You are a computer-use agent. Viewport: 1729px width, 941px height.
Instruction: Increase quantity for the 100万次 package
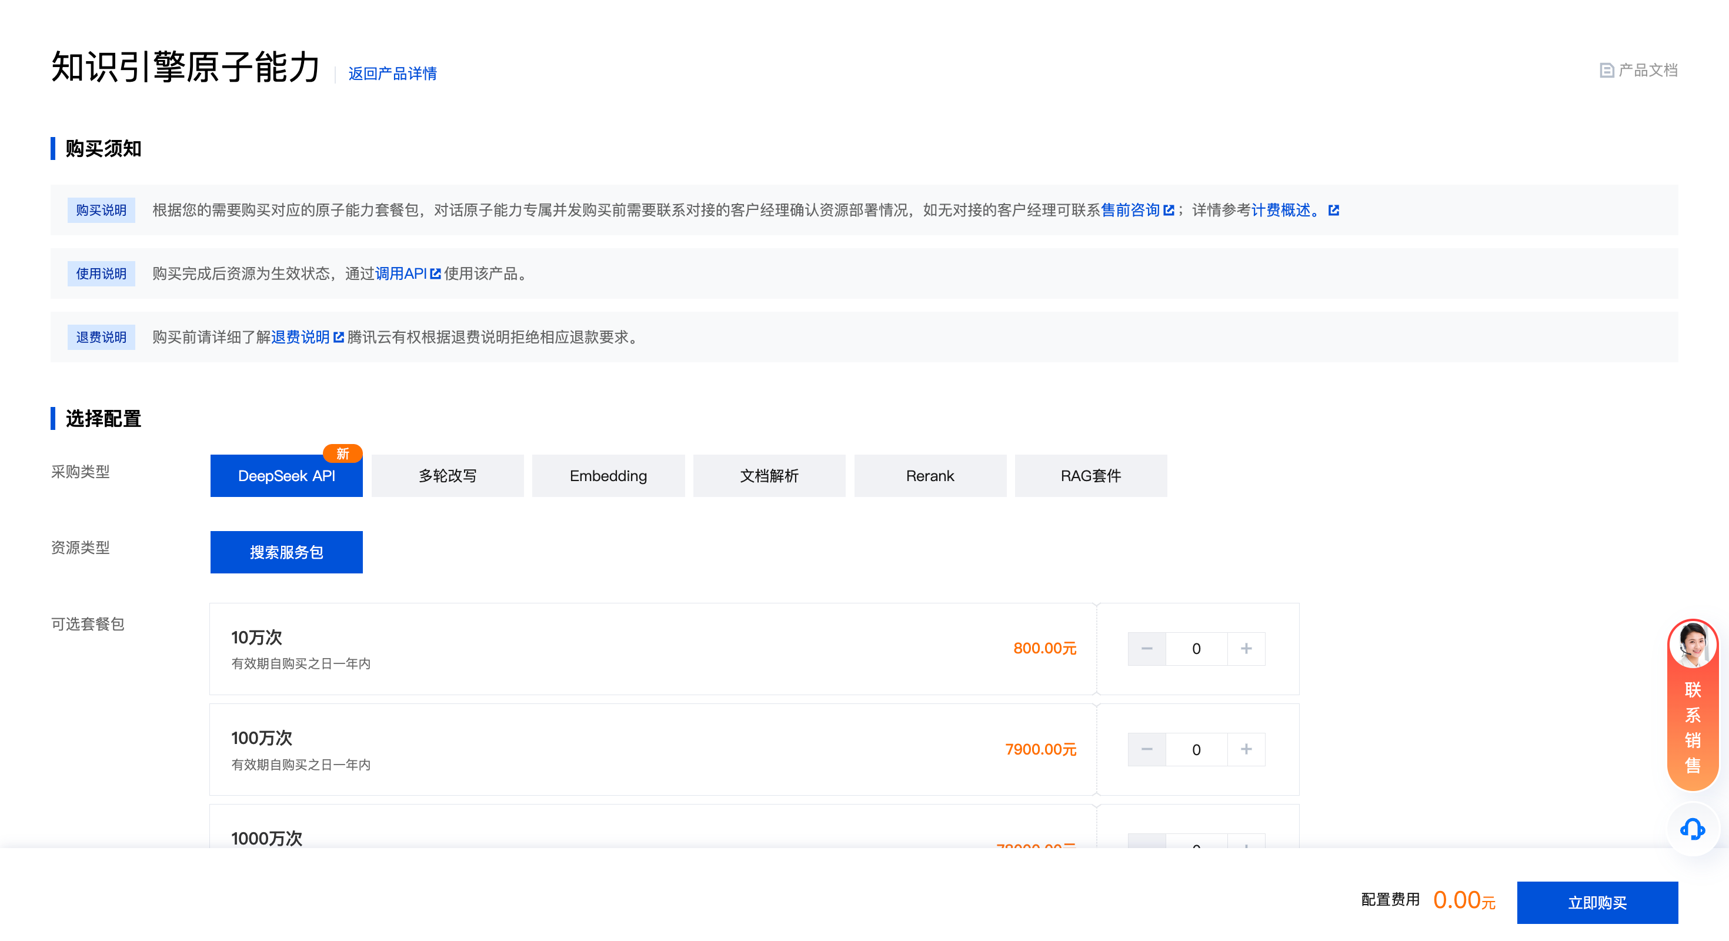pyautogui.click(x=1246, y=749)
